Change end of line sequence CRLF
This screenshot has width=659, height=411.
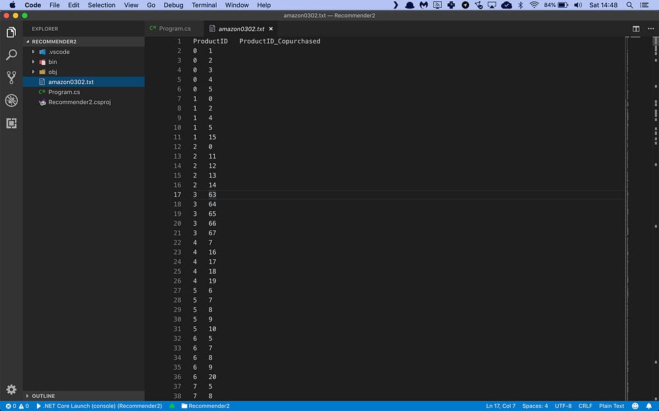[x=585, y=406]
